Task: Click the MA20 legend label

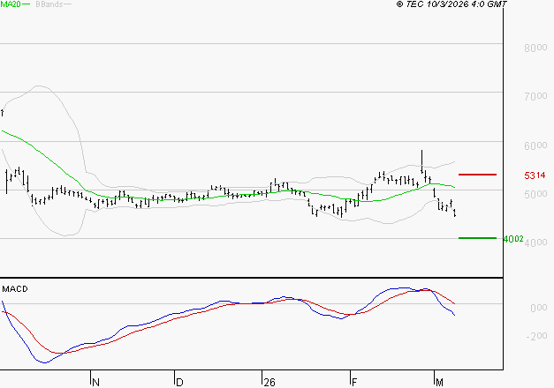Action: click(x=11, y=4)
